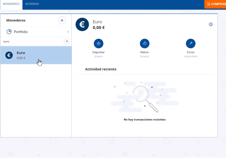Click the Retirar fondos label
Image resolution: width=226 pixels, height=158 pixels.
[144, 54]
